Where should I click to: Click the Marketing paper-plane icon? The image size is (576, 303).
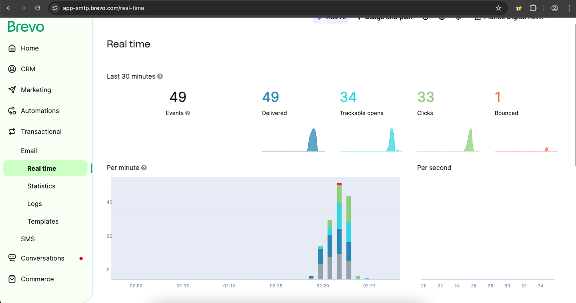[x=12, y=89]
